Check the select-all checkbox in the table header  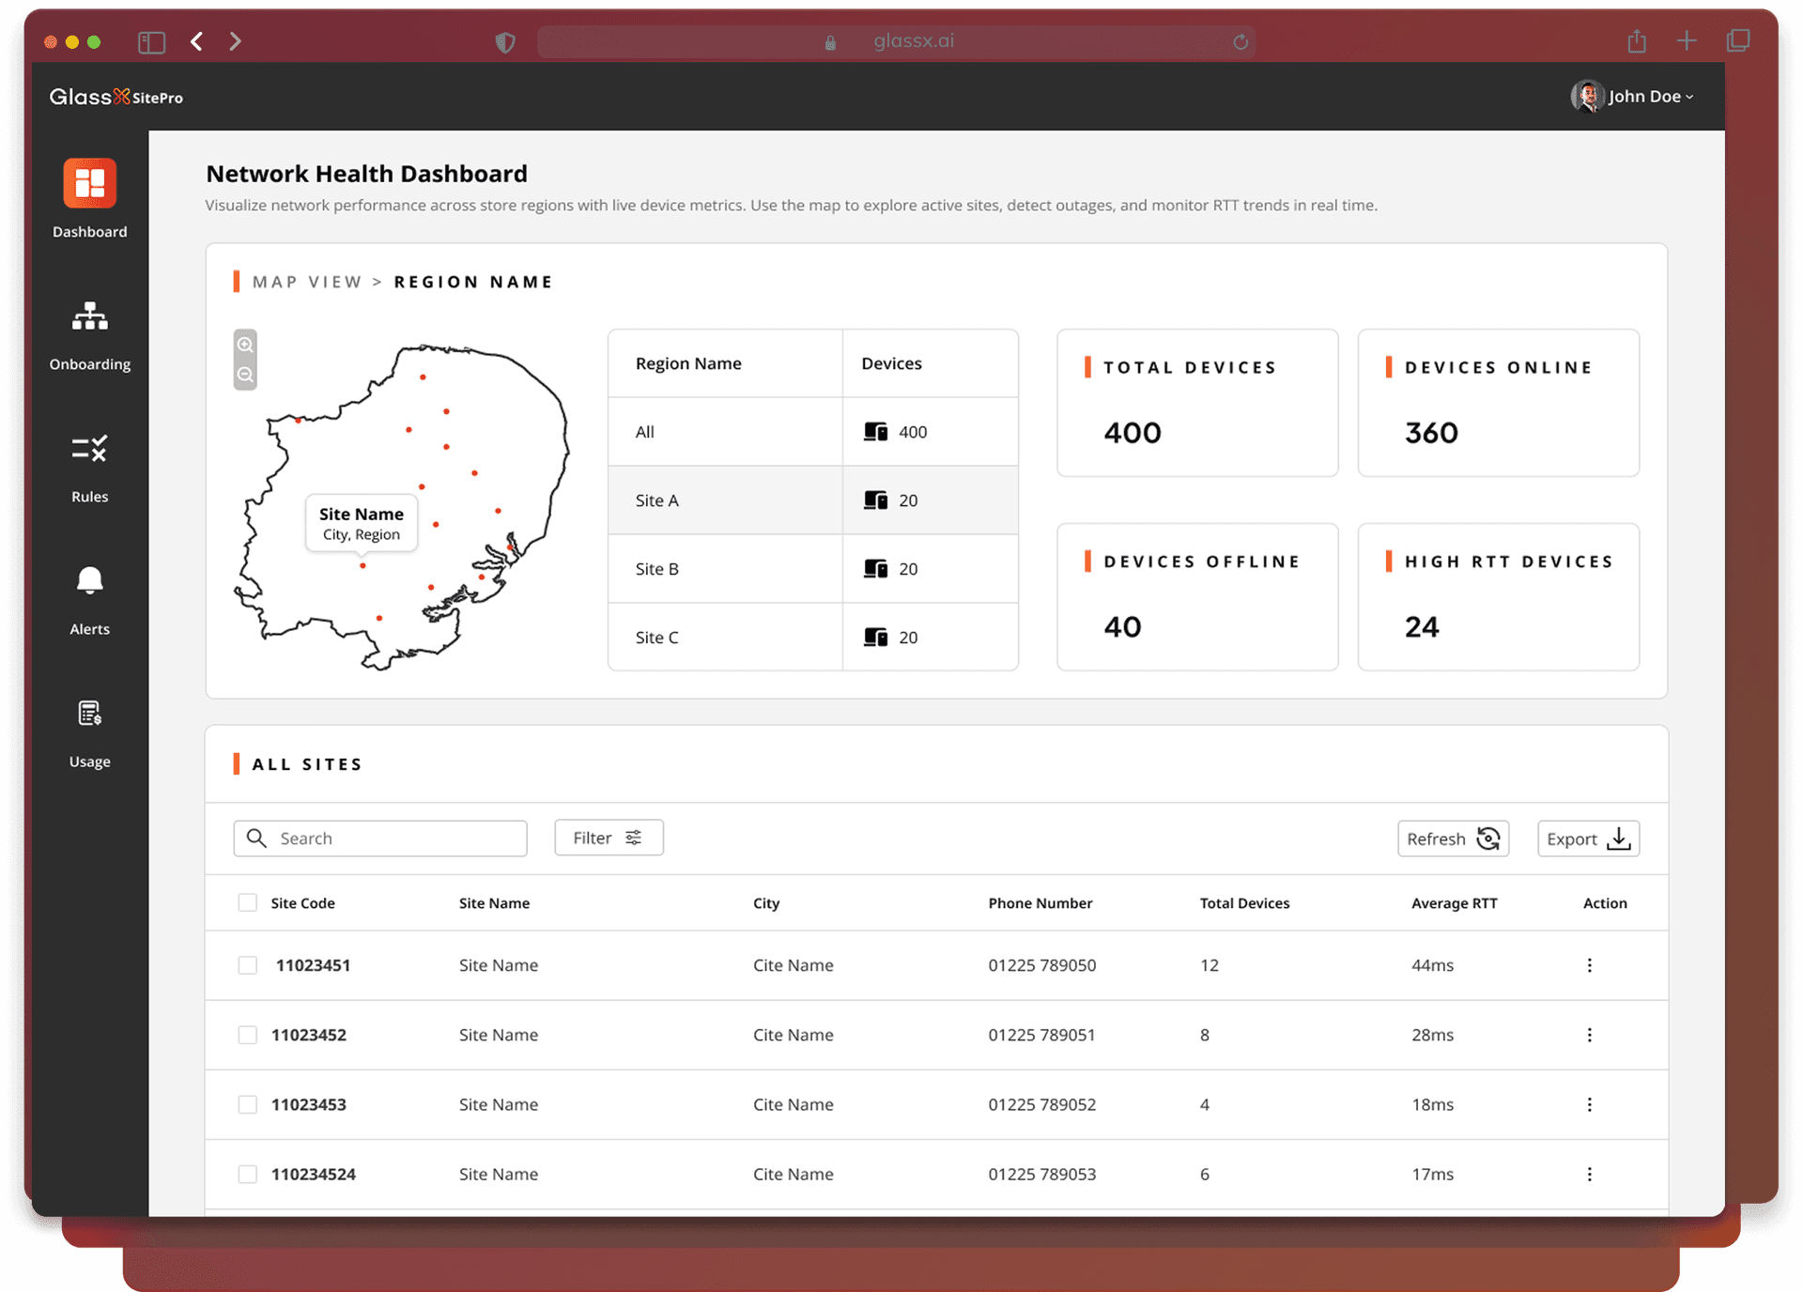click(x=248, y=902)
